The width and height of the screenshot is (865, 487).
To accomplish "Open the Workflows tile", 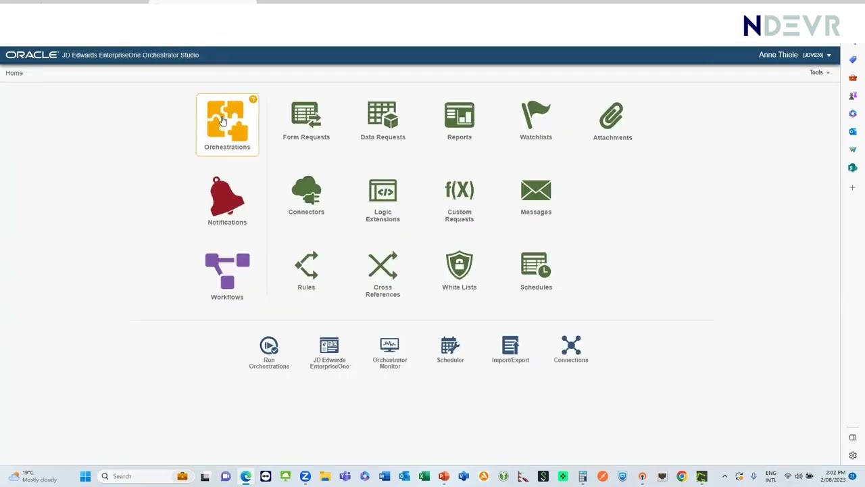I will click(227, 277).
